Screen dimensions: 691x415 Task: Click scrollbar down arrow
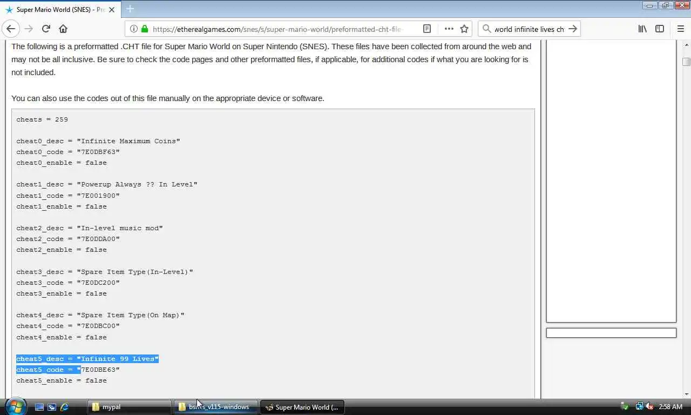pyautogui.click(x=686, y=394)
